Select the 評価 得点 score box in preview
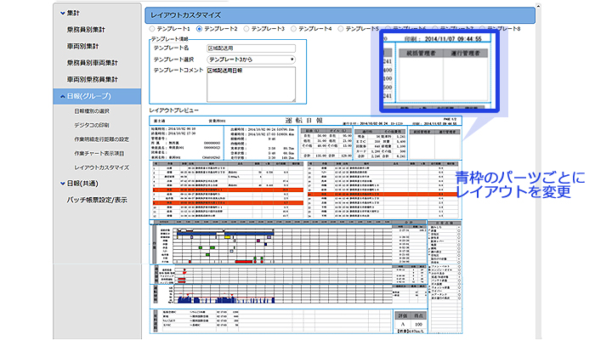The image size is (595, 340). pos(411,320)
